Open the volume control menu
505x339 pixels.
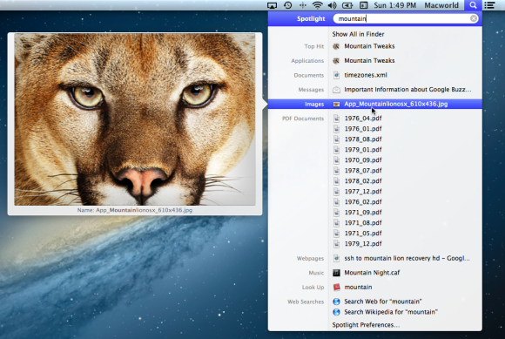pos(332,5)
